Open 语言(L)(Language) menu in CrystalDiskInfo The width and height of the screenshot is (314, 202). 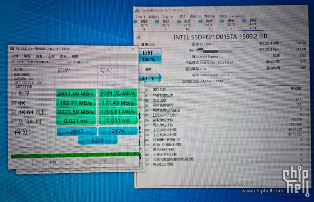232,16
